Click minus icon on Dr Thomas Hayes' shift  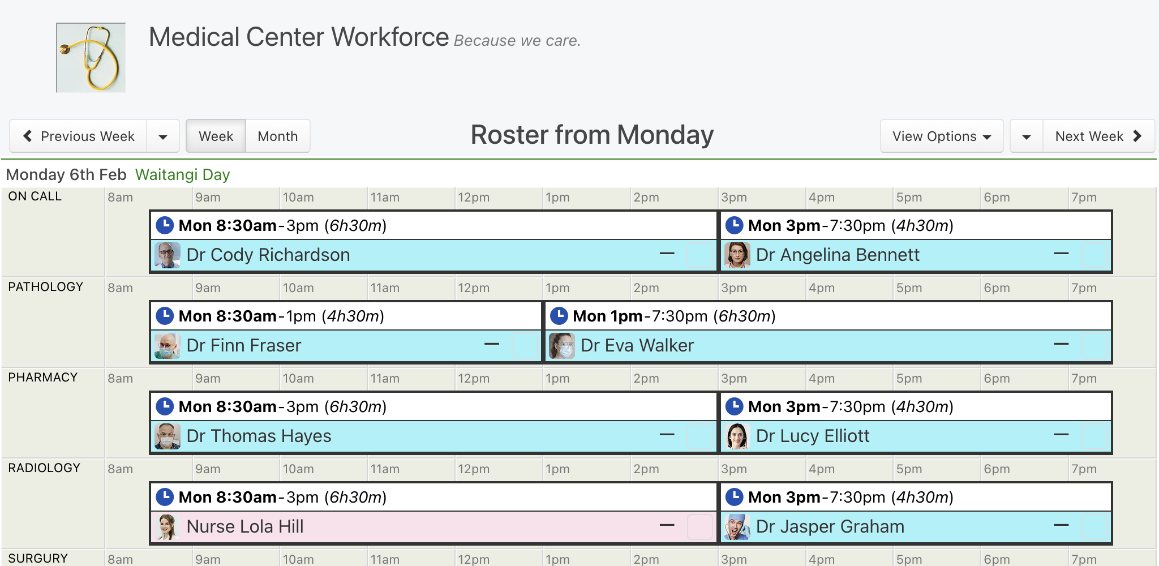tap(667, 435)
